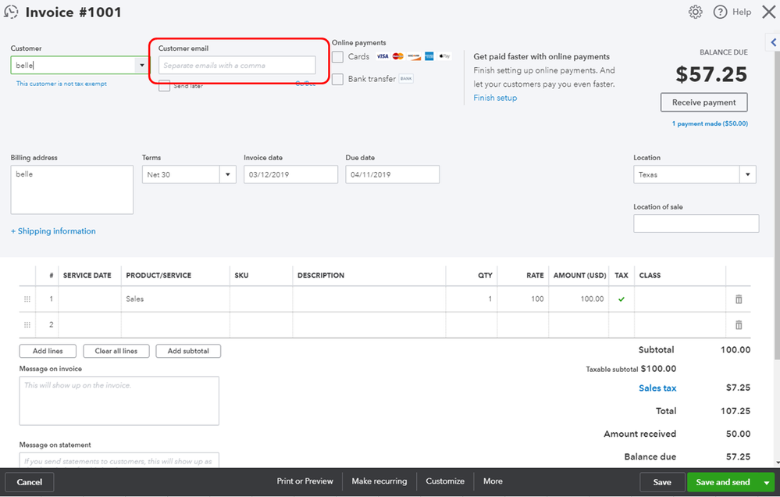Open the Terms Net 30 dropdown
Viewport: 780px width, 497px height.
[x=228, y=175]
